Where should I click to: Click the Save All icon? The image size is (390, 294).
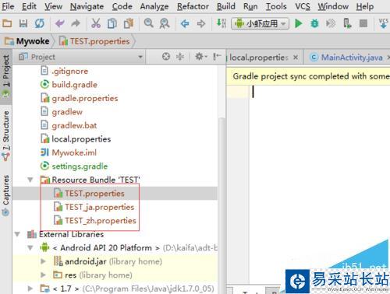23,23
